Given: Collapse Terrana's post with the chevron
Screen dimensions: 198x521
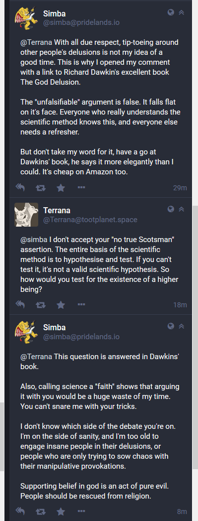Looking at the screenshot, I should [181, 209].
